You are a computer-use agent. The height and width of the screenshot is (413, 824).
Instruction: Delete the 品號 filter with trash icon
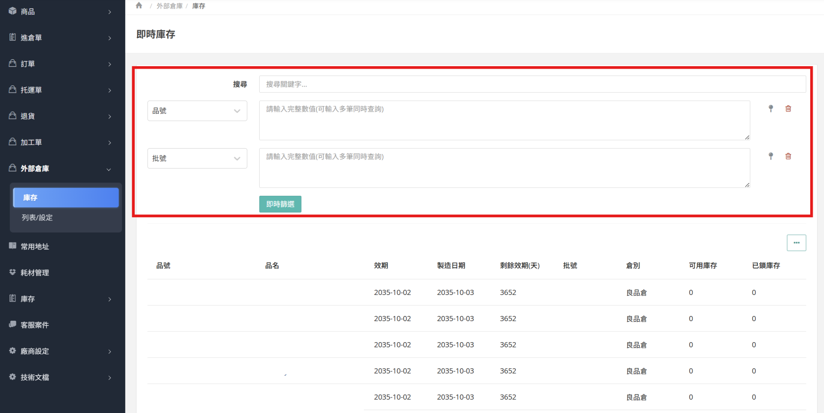tap(788, 109)
